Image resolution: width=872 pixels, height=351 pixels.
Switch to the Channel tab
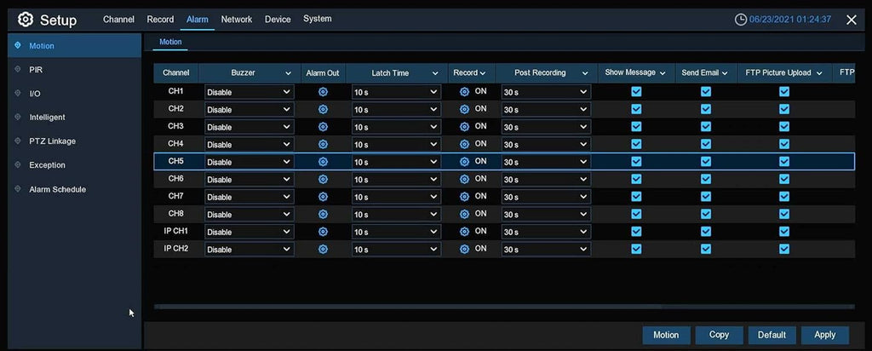tap(118, 20)
